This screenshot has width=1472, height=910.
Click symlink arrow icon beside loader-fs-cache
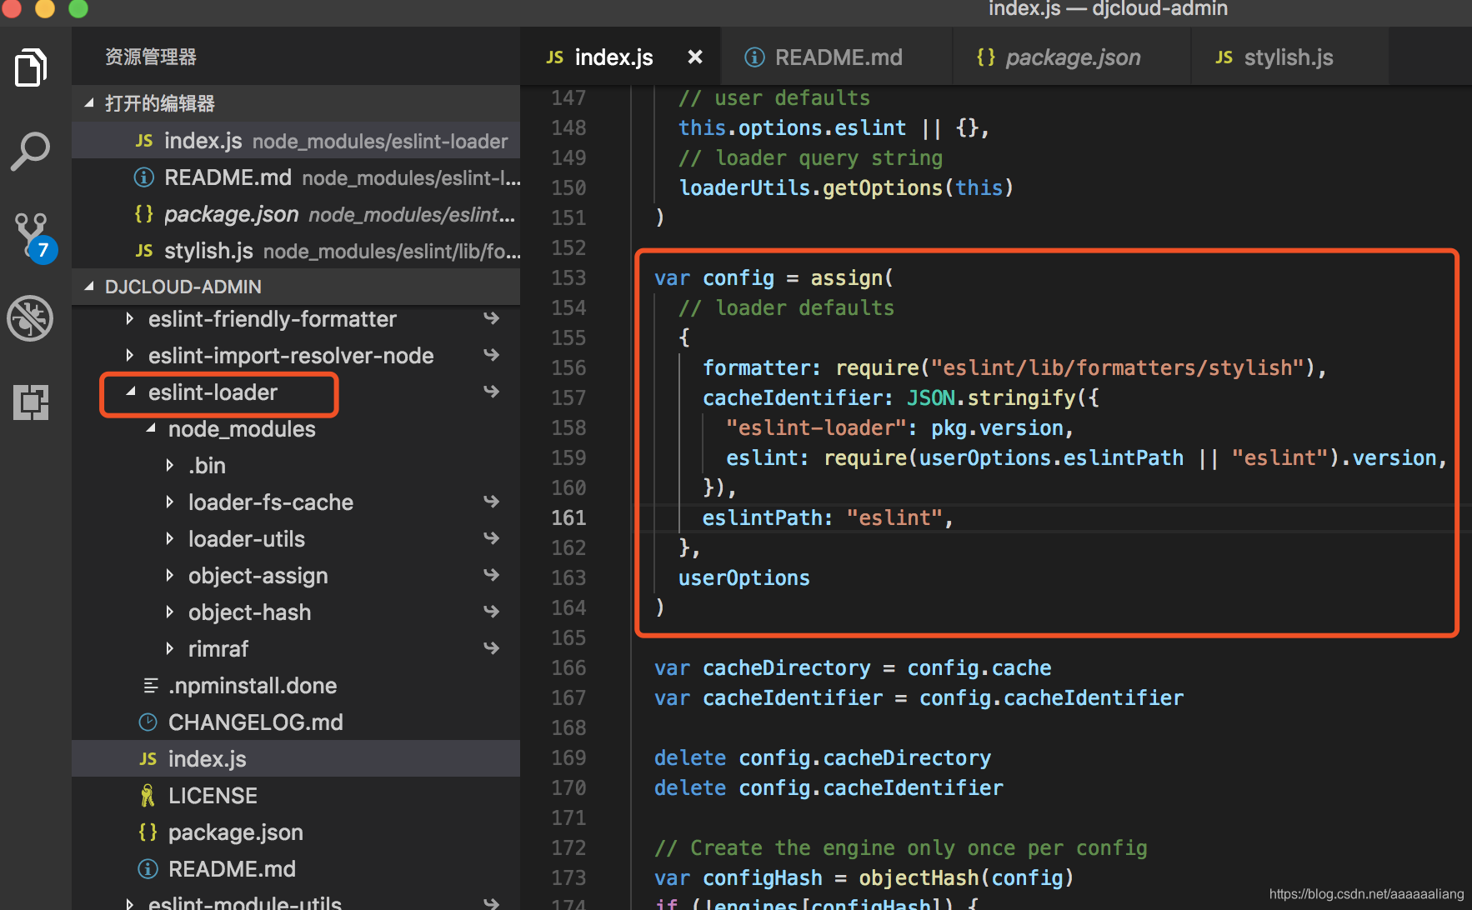click(x=492, y=502)
